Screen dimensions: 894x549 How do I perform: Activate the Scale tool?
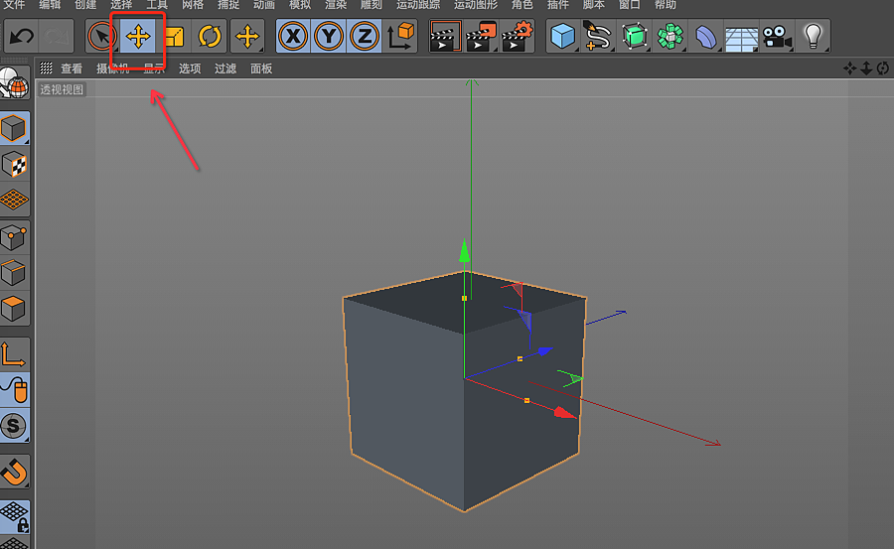[174, 37]
